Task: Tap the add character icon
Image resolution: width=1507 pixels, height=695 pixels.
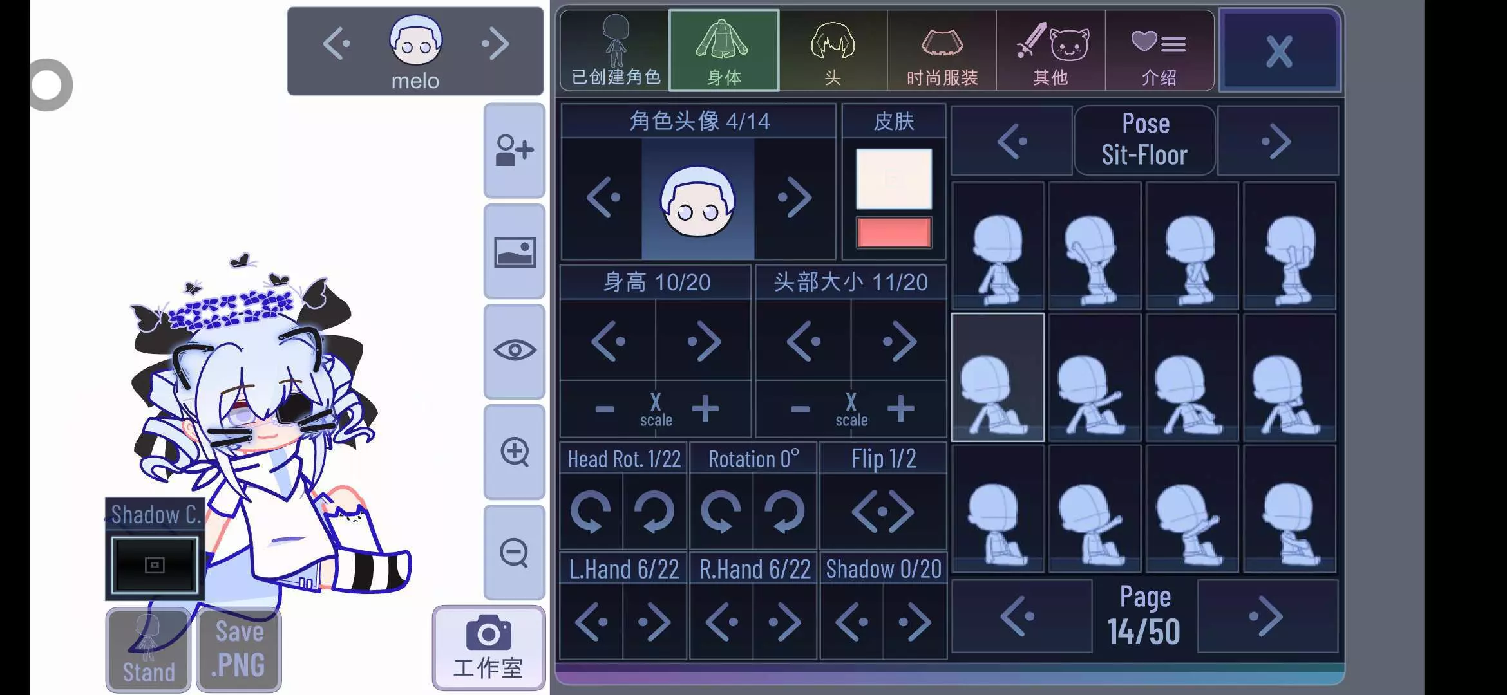Action: click(514, 150)
